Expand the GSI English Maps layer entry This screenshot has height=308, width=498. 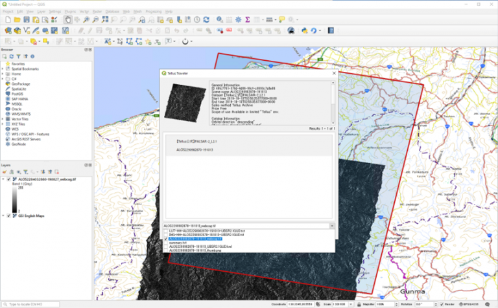[x=3, y=215]
